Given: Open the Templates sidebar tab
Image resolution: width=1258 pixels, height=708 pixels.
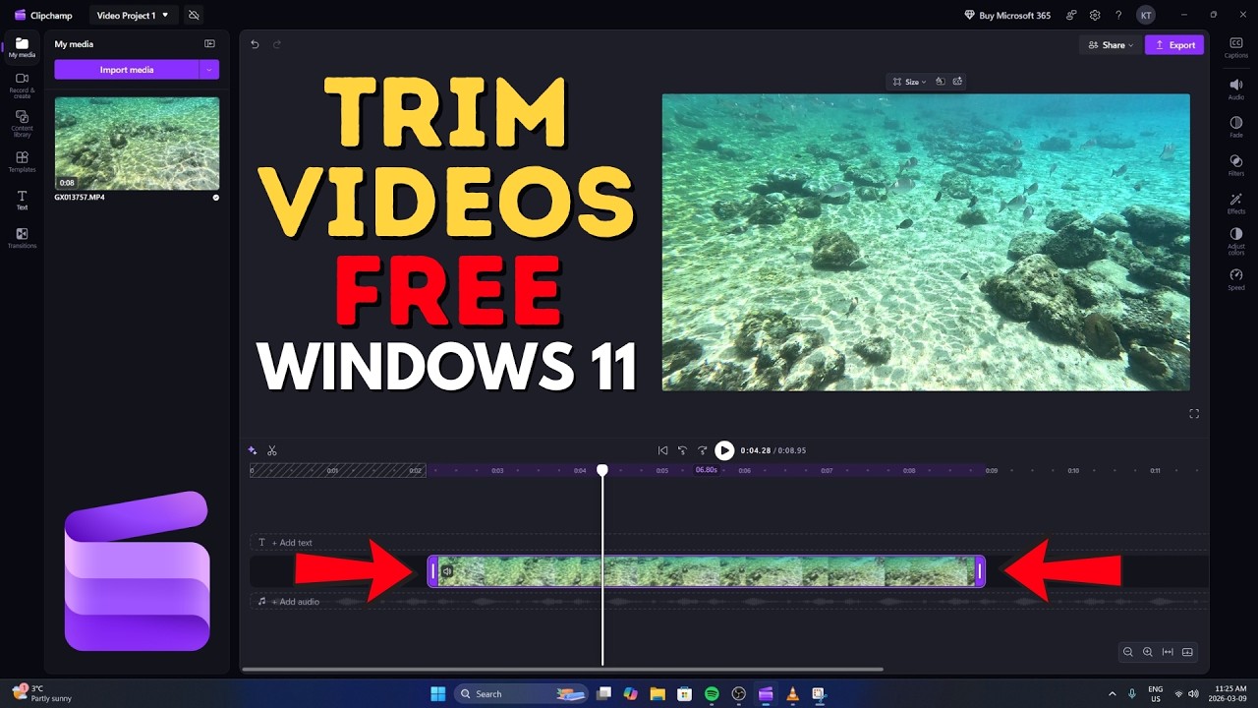Looking at the screenshot, I should coord(22,162).
